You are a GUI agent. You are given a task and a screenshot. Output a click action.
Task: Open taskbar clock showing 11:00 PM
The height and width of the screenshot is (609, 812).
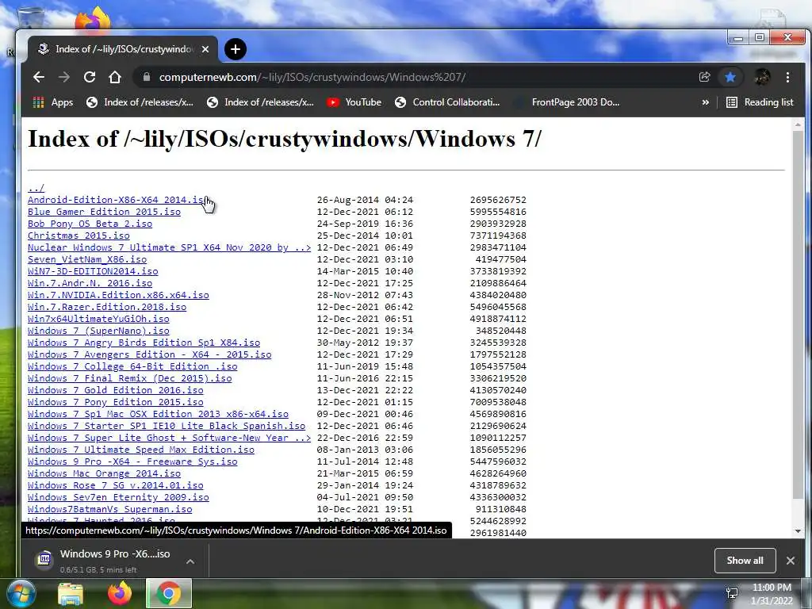[x=772, y=594]
